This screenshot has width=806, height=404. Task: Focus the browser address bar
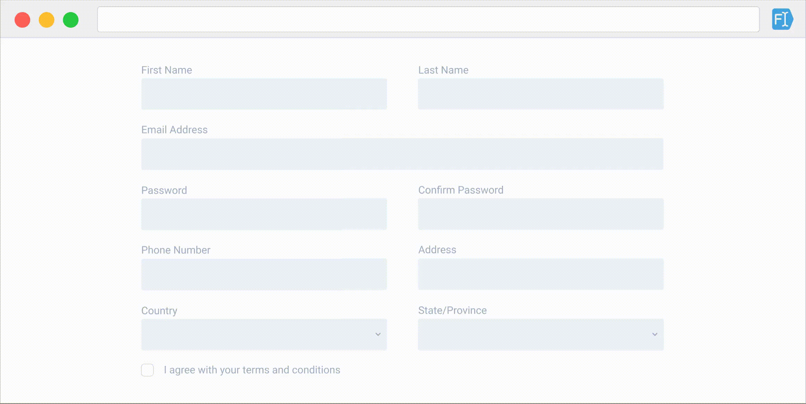[x=428, y=19]
